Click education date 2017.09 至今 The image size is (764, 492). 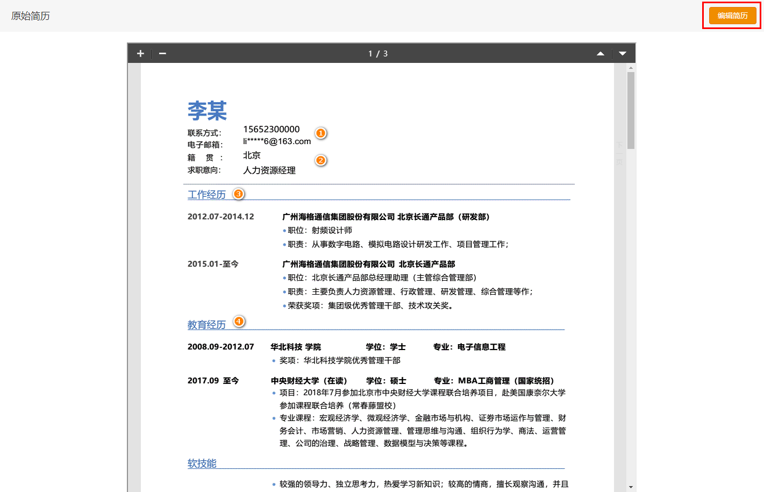pos(213,381)
